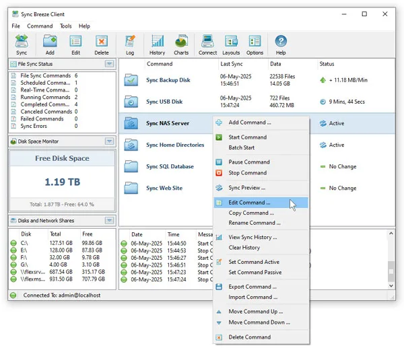Screen dimensions: 404x348
Task: Select the \\flexsrv... network share row
Action: pyautogui.click(x=62, y=272)
